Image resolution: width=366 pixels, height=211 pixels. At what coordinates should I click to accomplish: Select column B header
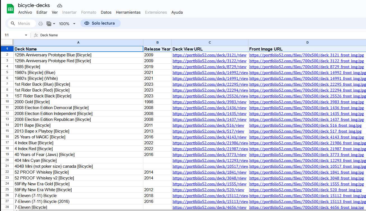click(x=157, y=42)
